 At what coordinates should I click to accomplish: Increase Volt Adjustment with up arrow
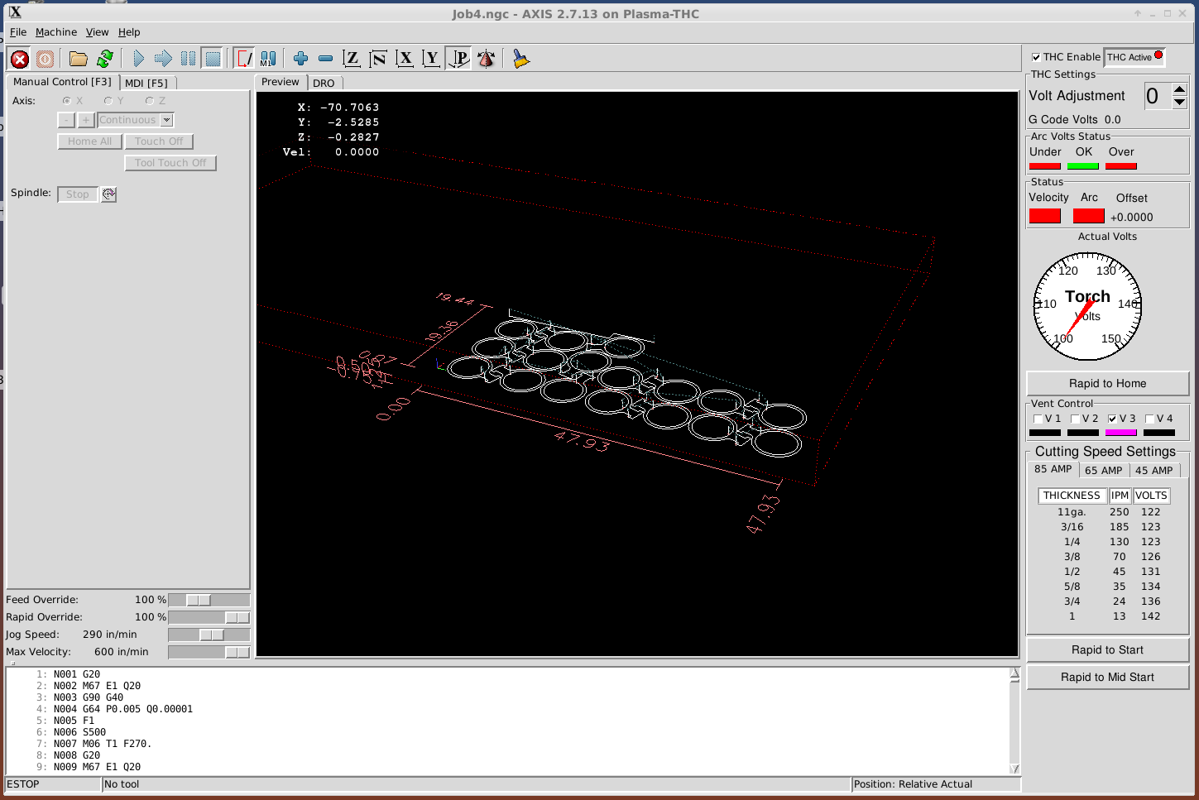click(1180, 89)
